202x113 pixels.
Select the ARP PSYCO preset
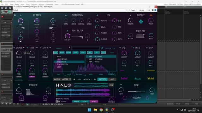click(101, 62)
